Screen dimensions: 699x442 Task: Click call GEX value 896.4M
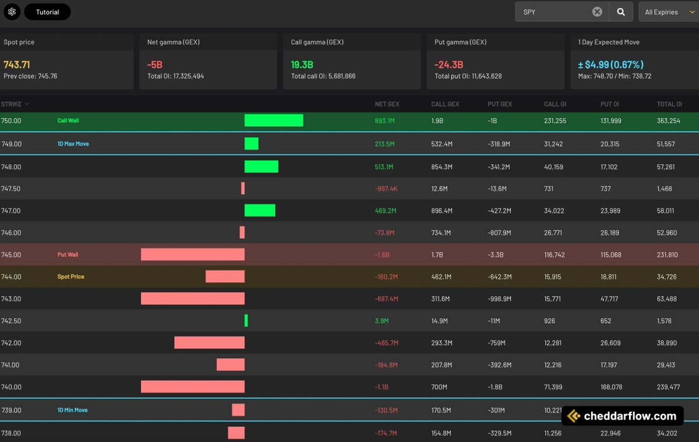(x=442, y=210)
